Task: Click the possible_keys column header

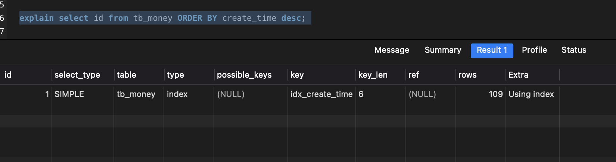Action: tap(244, 75)
